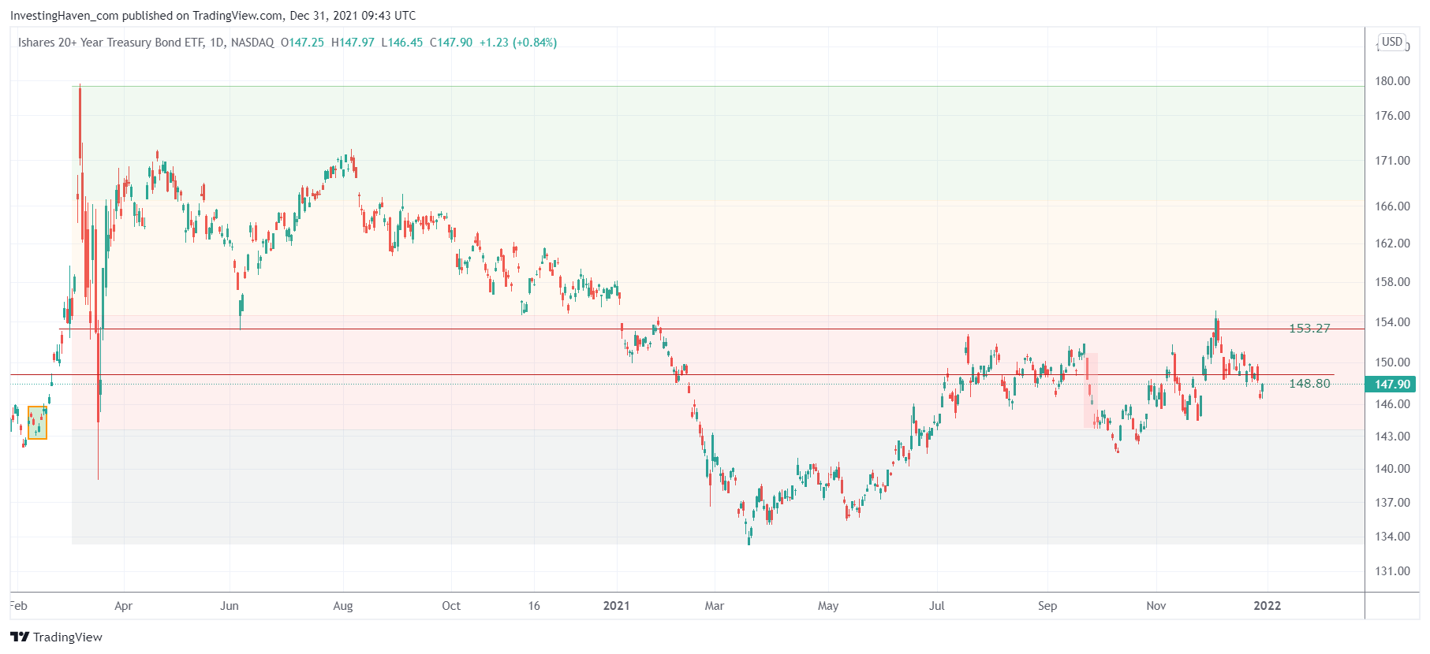
Task: Click the light green zone at chart top
Action: pyautogui.click(x=710, y=142)
